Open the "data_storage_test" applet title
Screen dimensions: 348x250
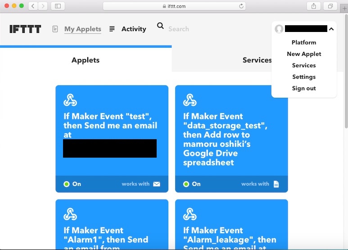[x=225, y=140]
